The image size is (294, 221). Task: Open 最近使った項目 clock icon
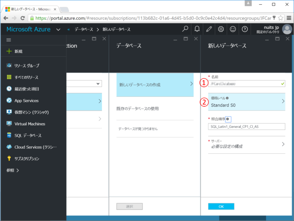[9, 89]
